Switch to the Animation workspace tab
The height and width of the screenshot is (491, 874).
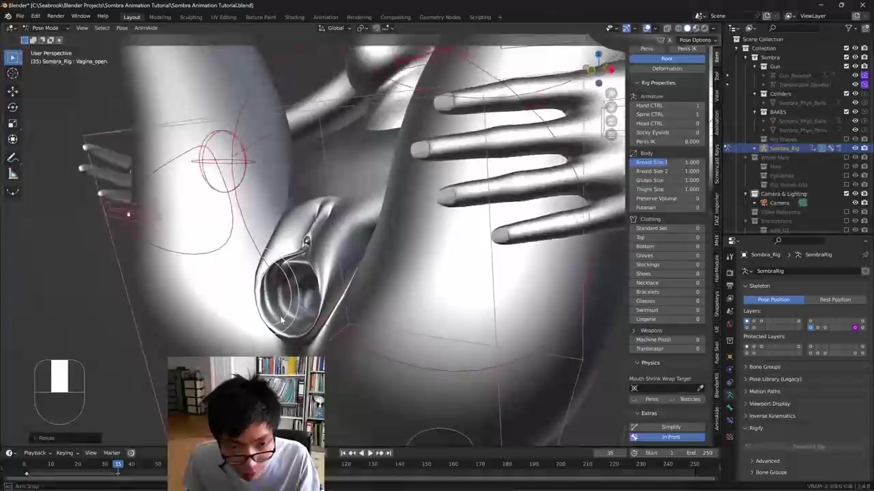[325, 17]
